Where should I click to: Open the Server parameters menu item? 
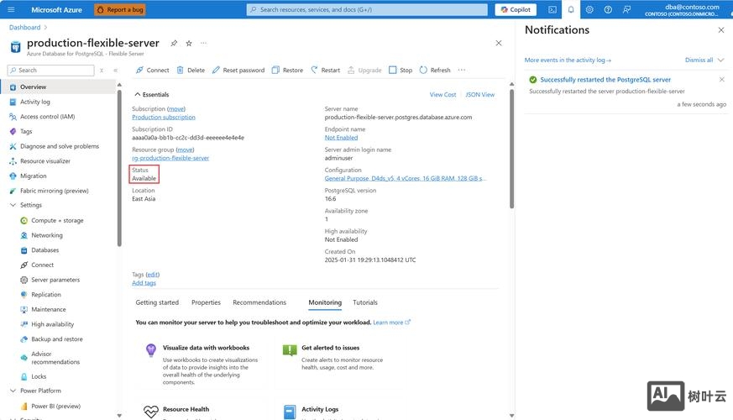55,280
